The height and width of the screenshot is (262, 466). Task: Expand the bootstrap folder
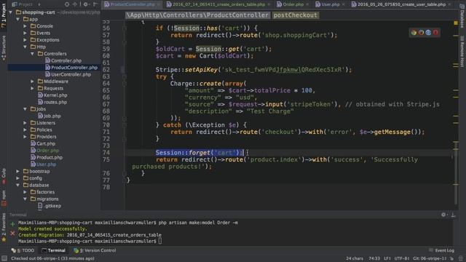[17, 172]
